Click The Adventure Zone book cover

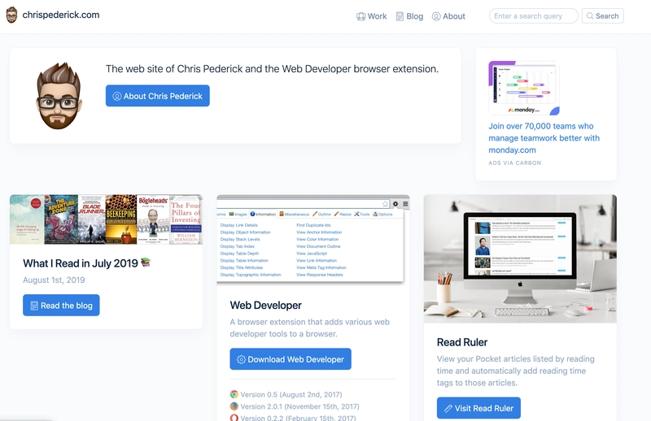point(61,219)
